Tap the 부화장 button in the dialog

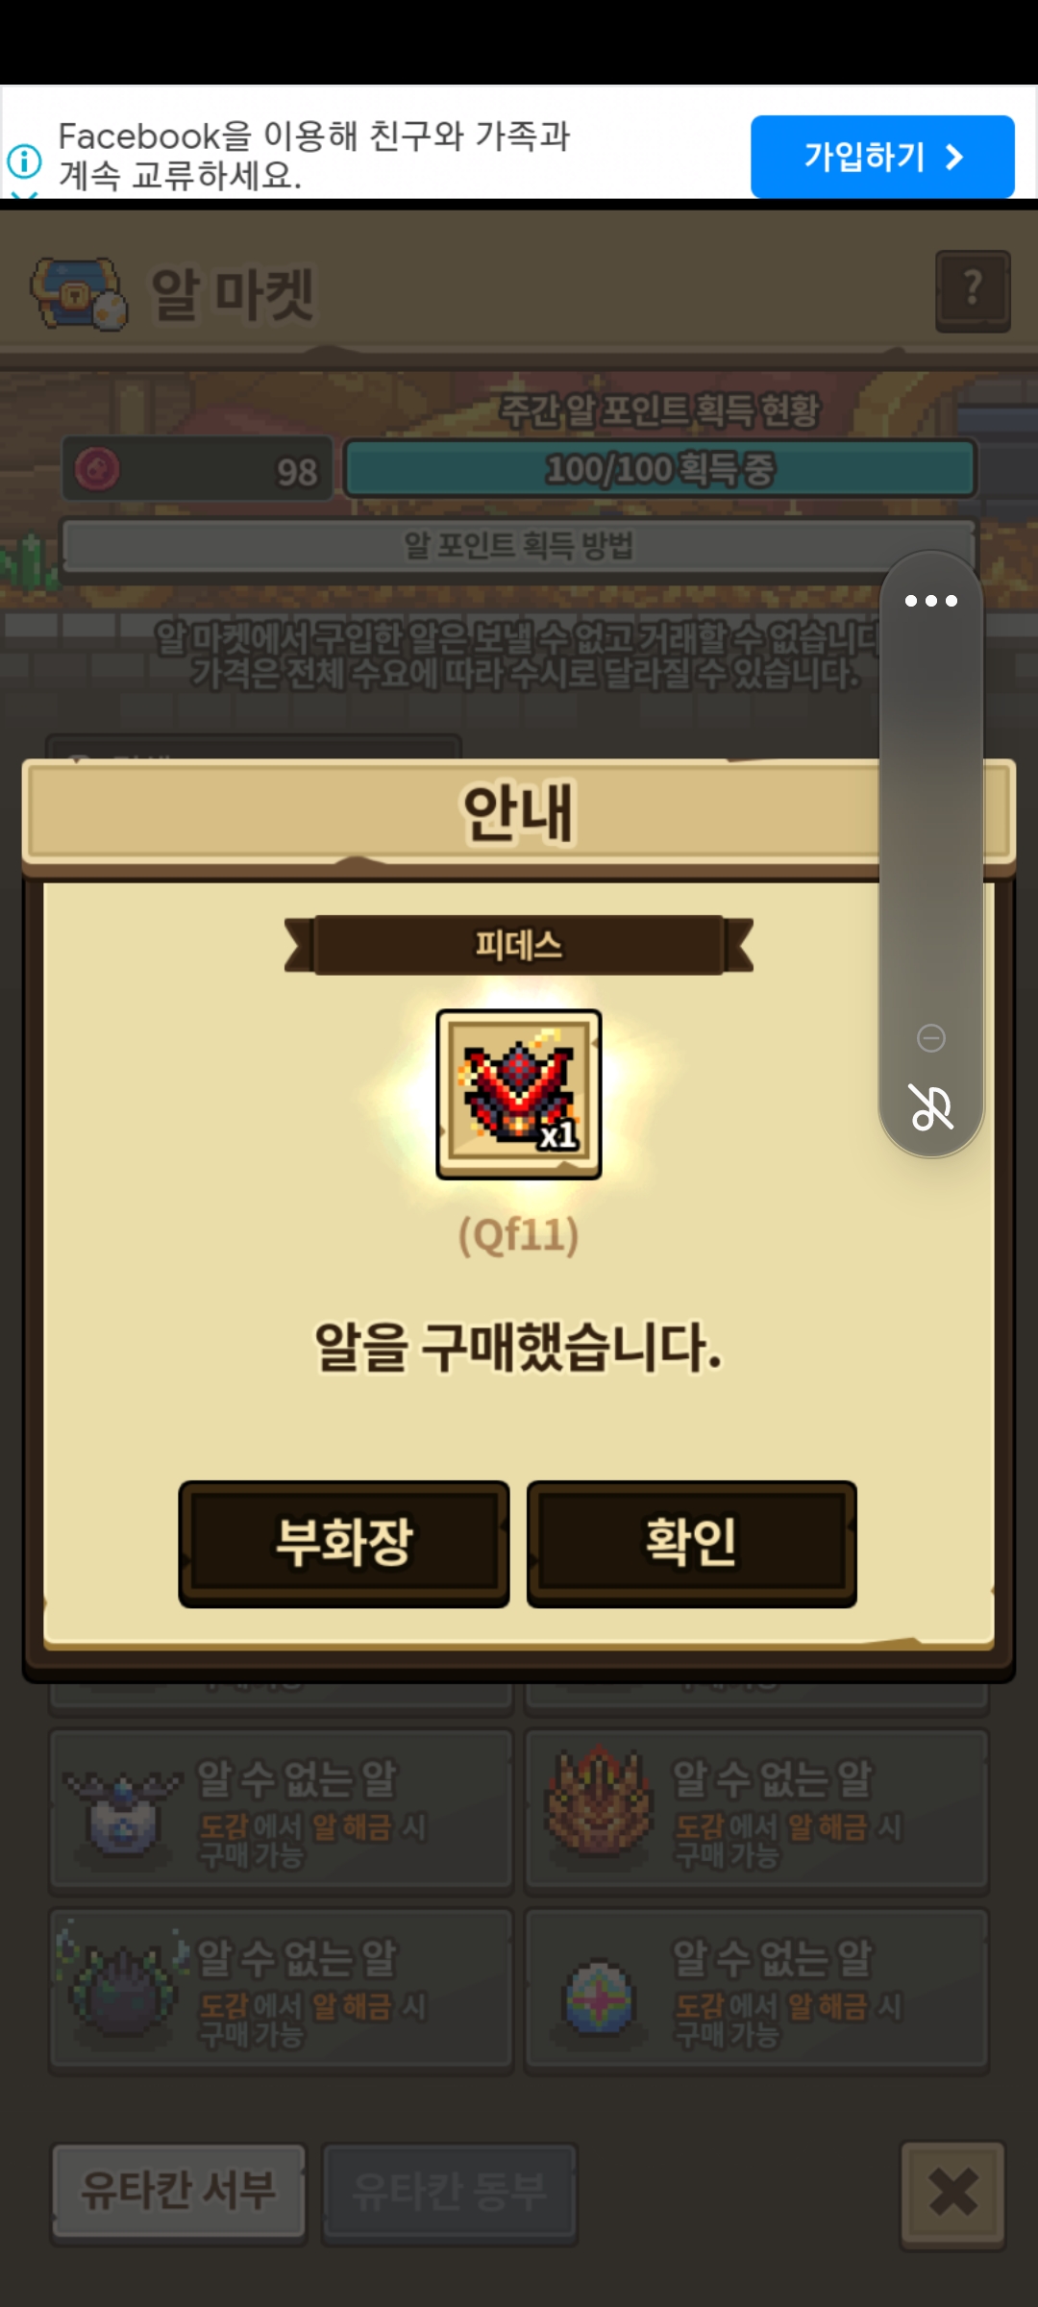[344, 1544]
